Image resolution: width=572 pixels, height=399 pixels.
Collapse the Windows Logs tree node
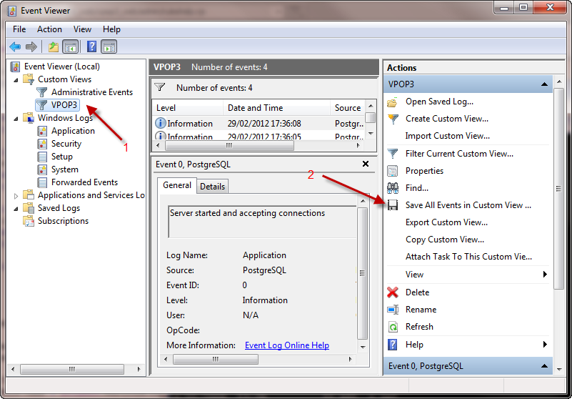(16, 119)
